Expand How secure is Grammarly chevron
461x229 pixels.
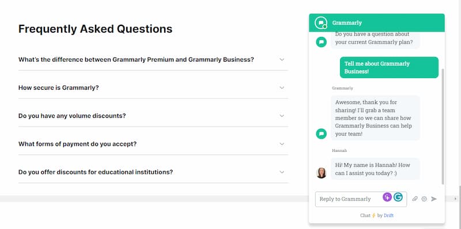tap(282, 88)
